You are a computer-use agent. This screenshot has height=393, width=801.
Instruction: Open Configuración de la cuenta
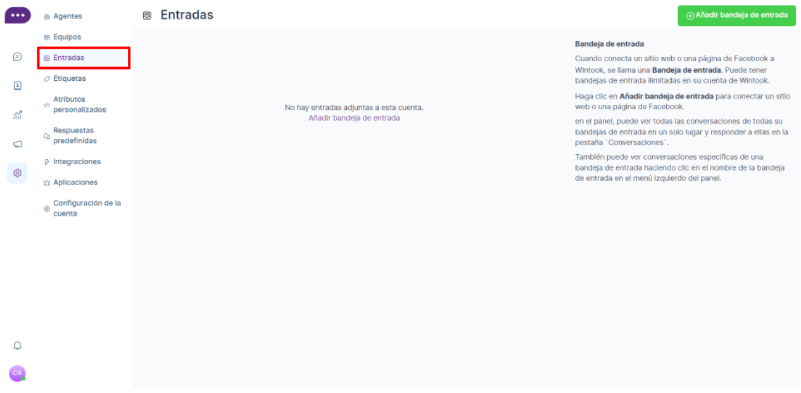coord(86,209)
